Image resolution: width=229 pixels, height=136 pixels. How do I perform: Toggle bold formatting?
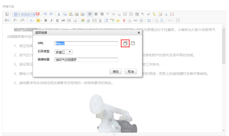(46, 21)
